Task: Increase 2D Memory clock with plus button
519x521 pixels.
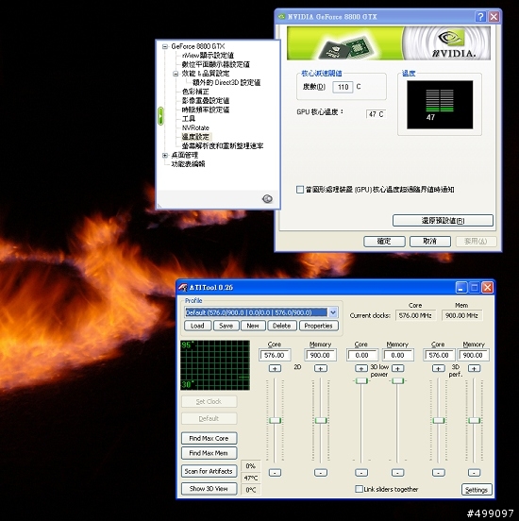Action: 321,368
